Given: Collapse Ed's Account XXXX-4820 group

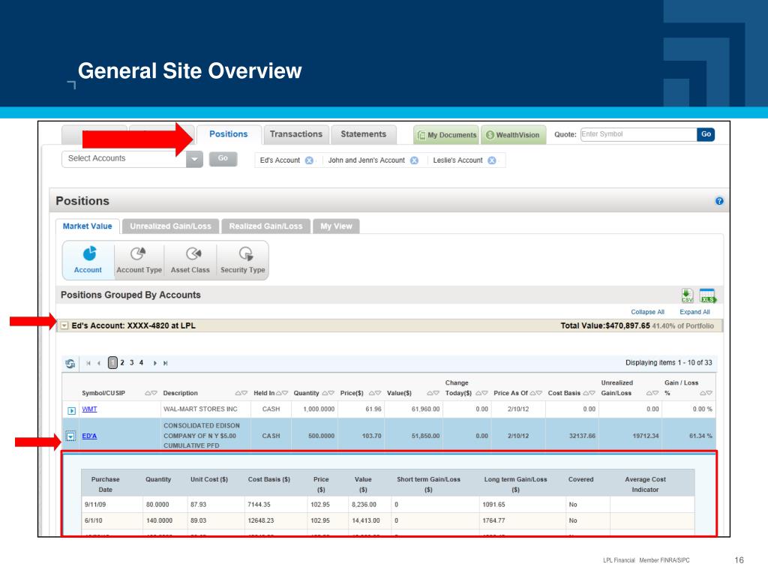Looking at the screenshot, I should point(64,325).
